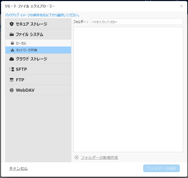Click the cloud icon beside クラウド ストレージ
The image size is (188, 178).
(x=12, y=59)
